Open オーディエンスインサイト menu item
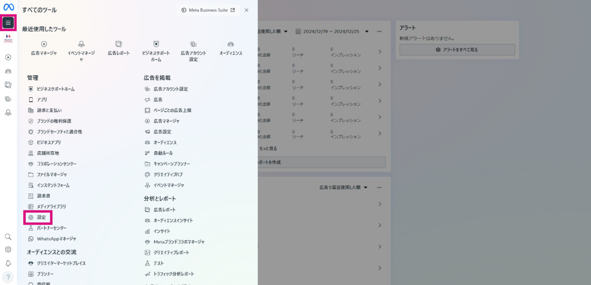This screenshot has width=591, height=285. coord(169,220)
